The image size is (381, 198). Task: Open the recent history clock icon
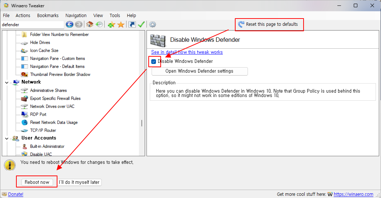click(x=99, y=24)
